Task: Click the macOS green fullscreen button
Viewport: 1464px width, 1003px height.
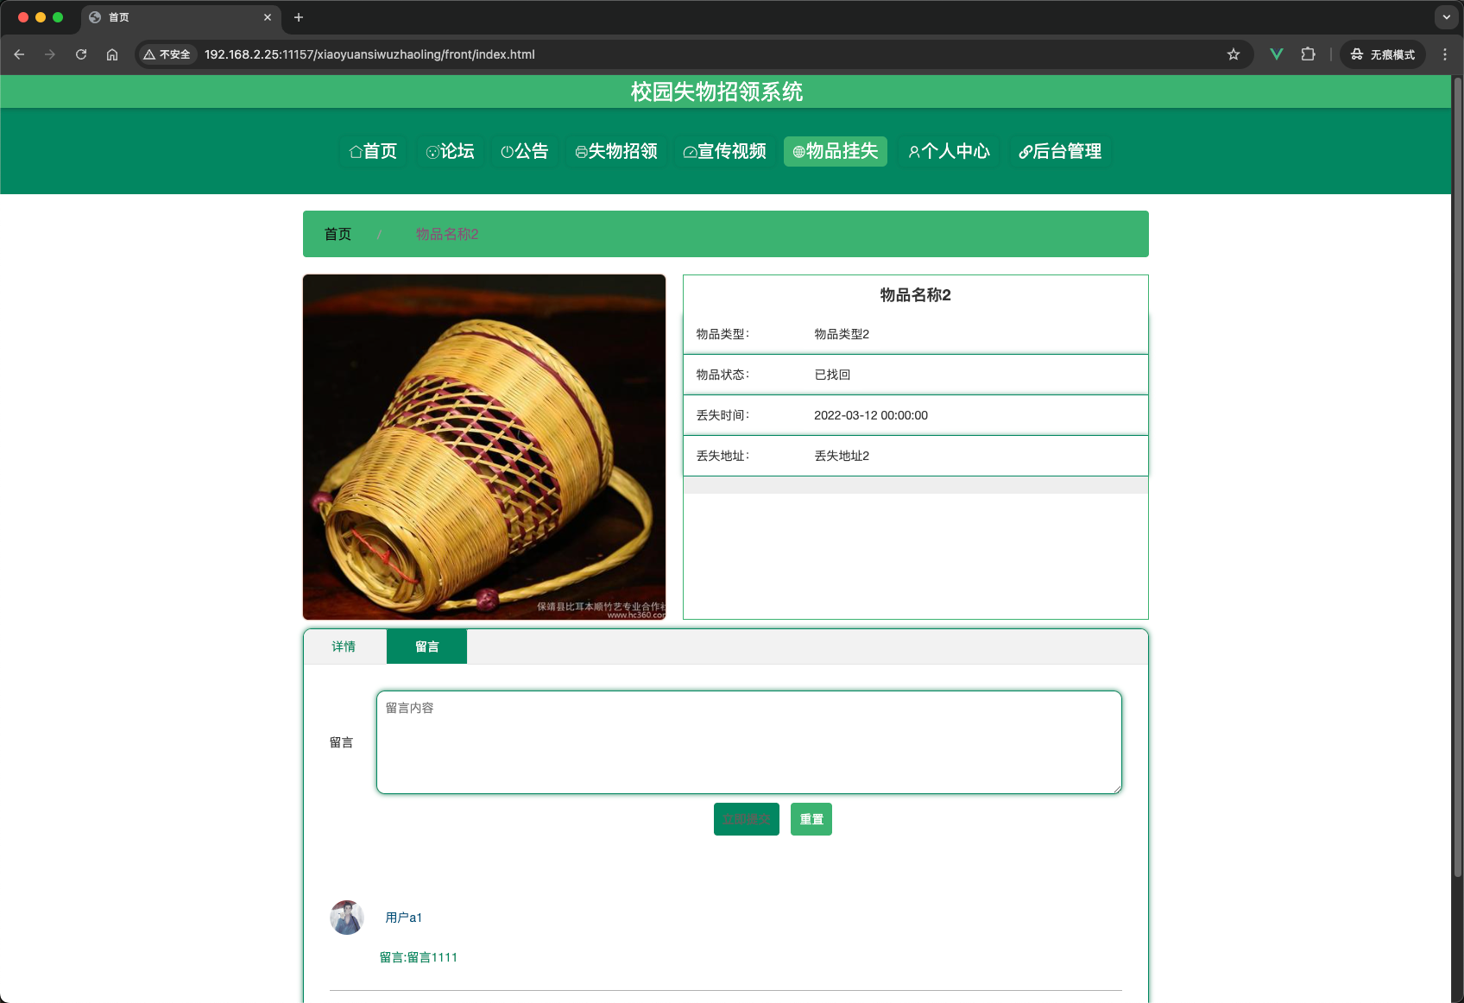Action: [x=58, y=17]
